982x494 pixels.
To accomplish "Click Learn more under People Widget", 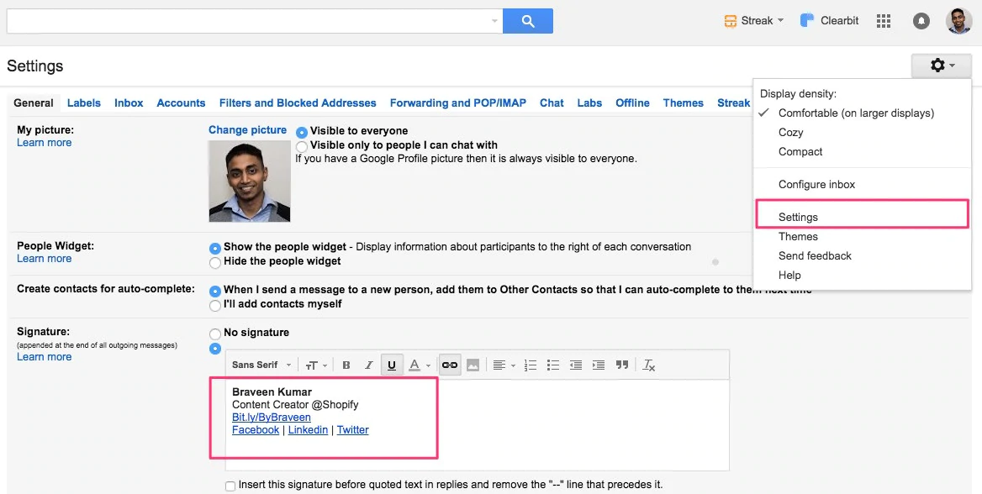I will coord(44,259).
